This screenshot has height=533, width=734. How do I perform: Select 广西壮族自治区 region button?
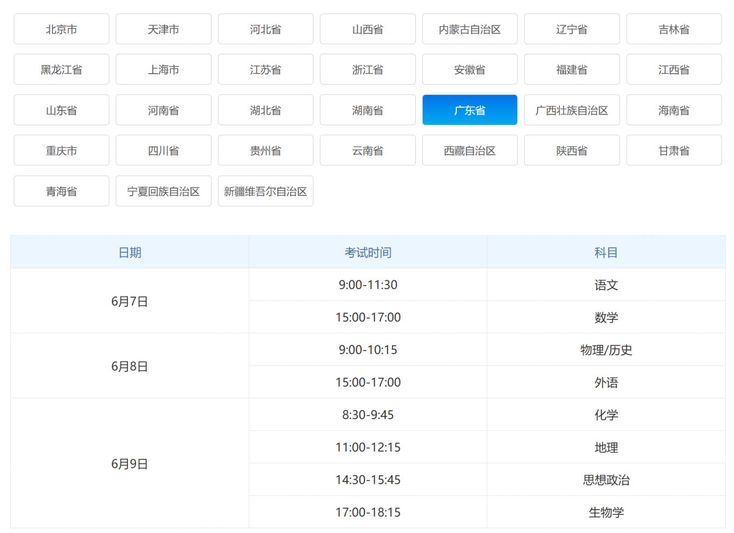pyautogui.click(x=572, y=110)
